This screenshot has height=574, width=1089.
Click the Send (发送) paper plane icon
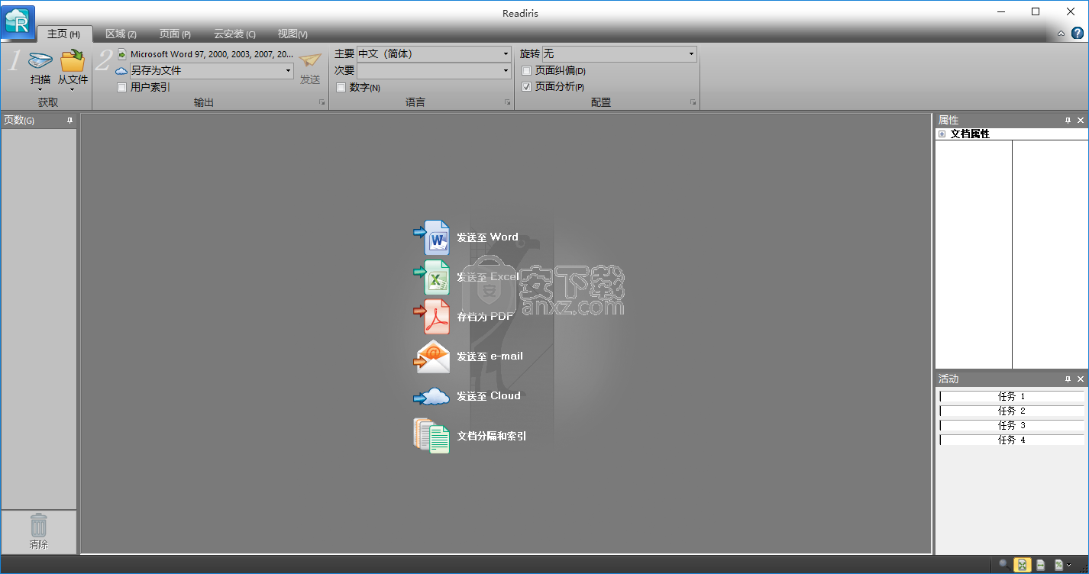point(310,60)
